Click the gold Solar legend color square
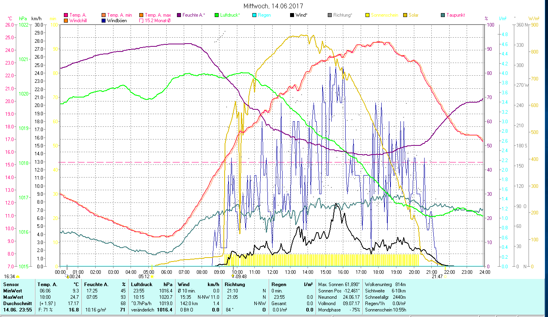This screenshot has width=548, height=317. pyautogui.click(x=405, y=15)
